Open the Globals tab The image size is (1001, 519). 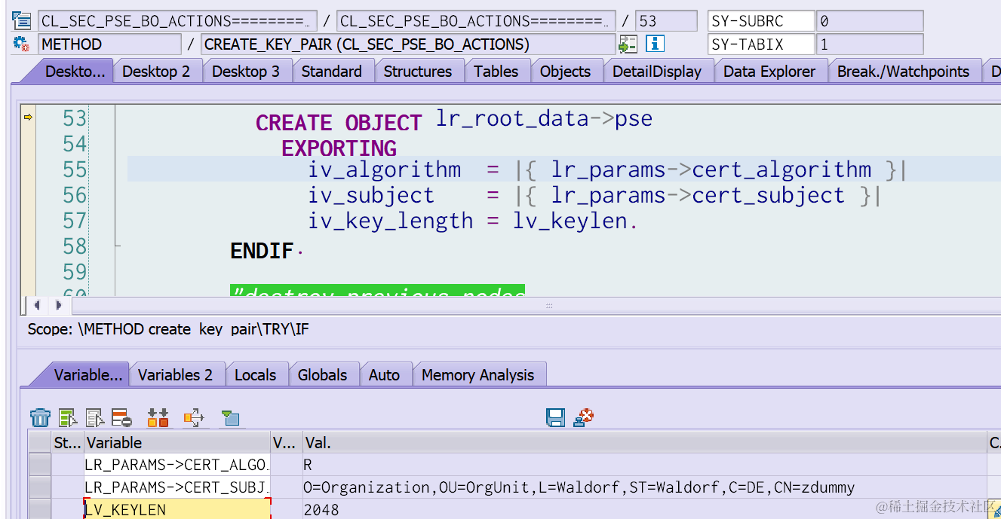tap(322, 375)
